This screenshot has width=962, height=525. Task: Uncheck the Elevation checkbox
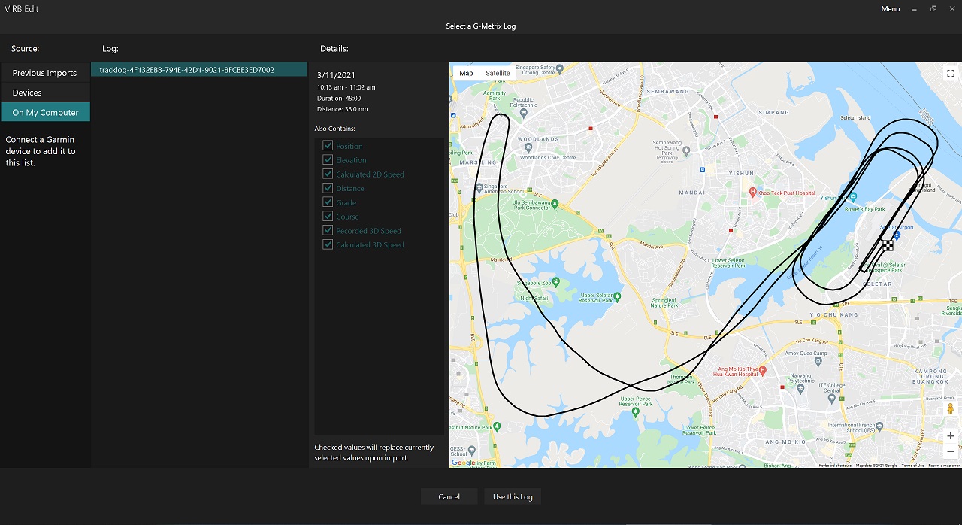click(328, 159)
